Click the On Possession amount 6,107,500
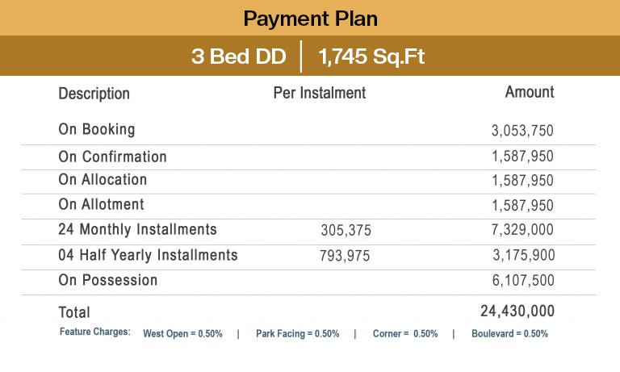 coord(523,280)
